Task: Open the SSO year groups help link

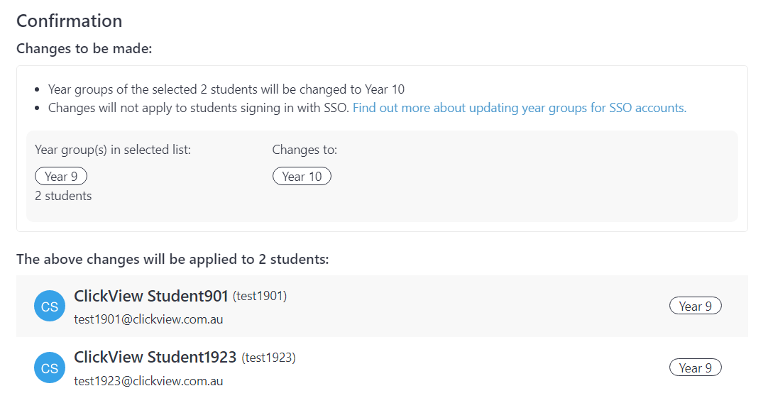Action: point(519,108)
